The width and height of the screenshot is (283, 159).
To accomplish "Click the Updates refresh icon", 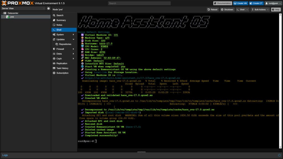I will coord(55,39).
